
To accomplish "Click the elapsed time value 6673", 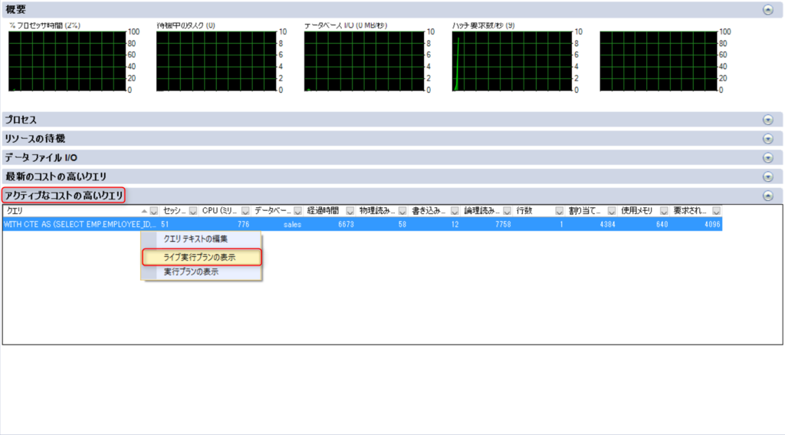I will [x=346, y=225].
